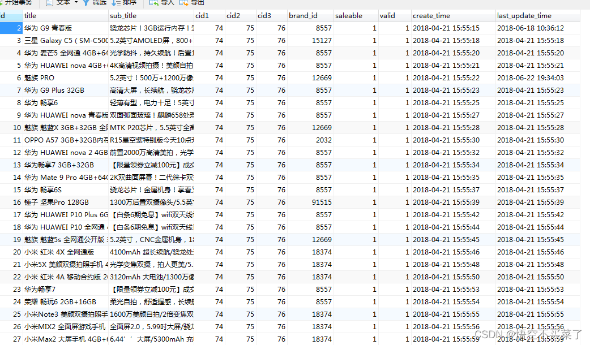590x345 pixels.
Task: Select title cell OPPO A57 3GB+32GB
Action: coord(66,140)
